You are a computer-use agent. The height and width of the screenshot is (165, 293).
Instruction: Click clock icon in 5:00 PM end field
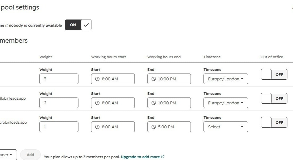pos(154,127)
